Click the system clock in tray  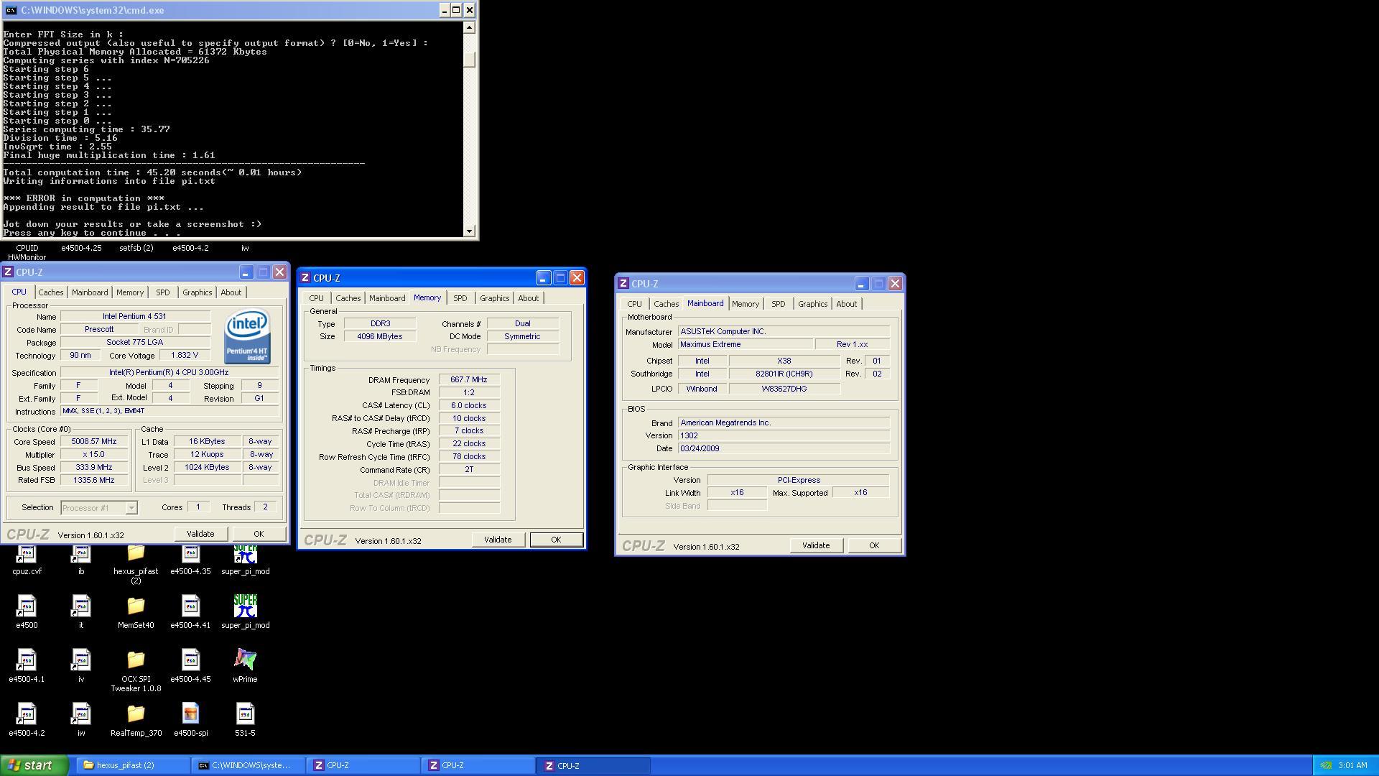[1352, 765]
